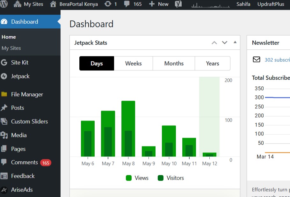Image resolution: width=290 pixels, height=197 pixels.
Task: Open File Manager from sidebar
Action: (x=27, y=94)
